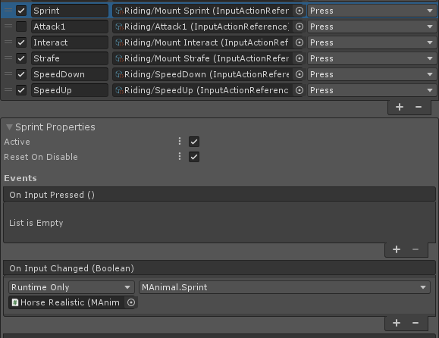
Task: Select the SpeedDown input name field
Action: (x=70, y=74)
